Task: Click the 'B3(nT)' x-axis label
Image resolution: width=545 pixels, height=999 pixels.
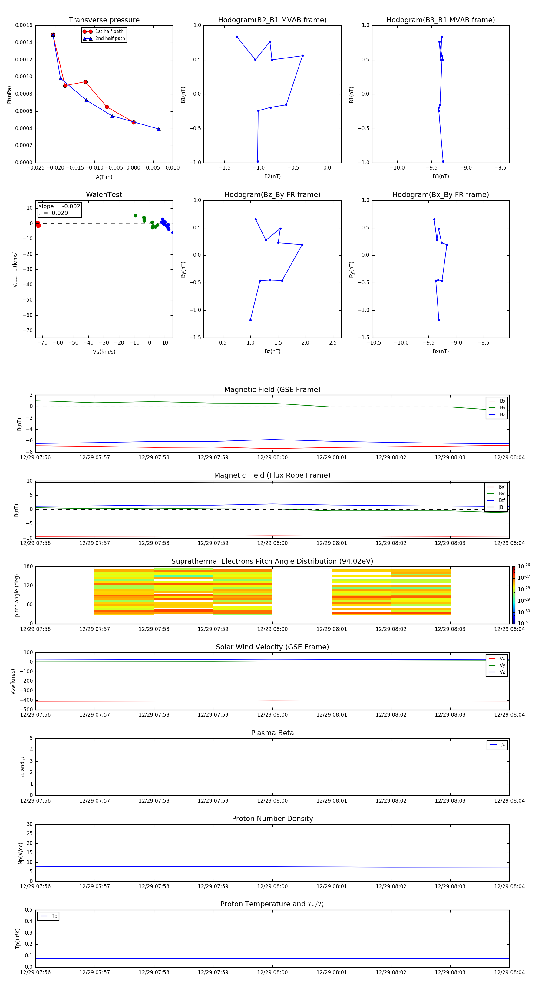Action: click(441, 176)
